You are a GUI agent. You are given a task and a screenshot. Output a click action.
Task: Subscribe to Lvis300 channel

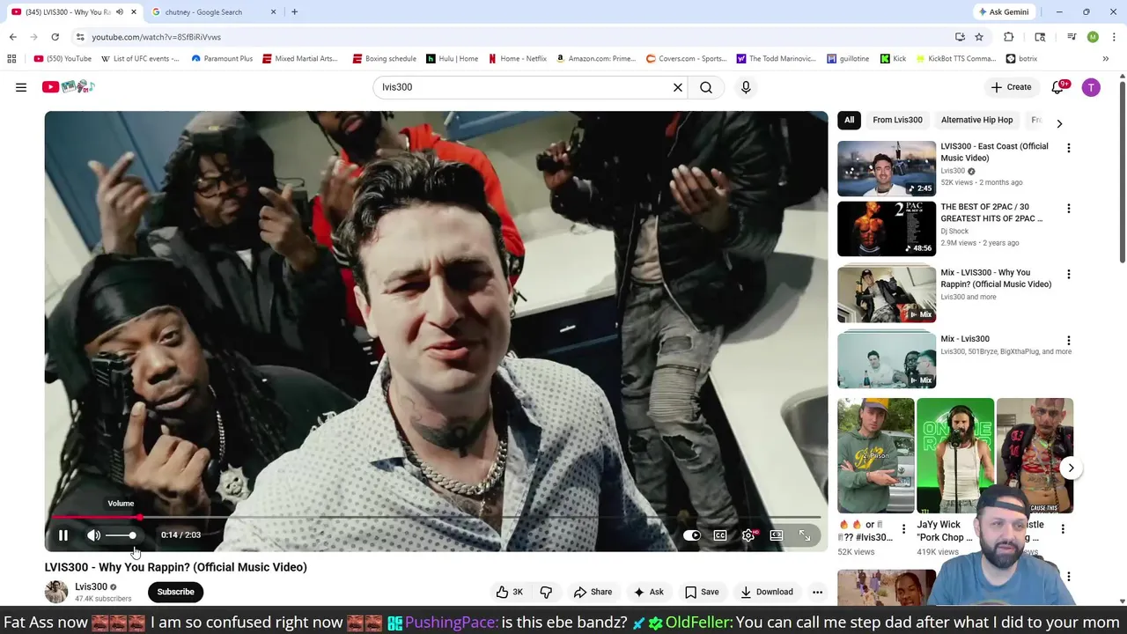pos(175,592)
